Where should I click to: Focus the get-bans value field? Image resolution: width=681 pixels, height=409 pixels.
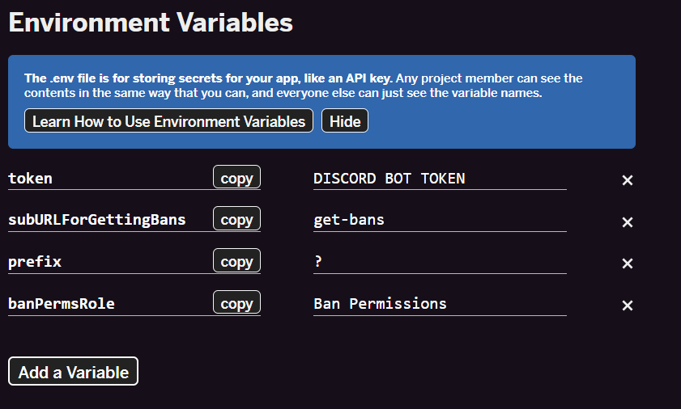click(x=440, y=220)
